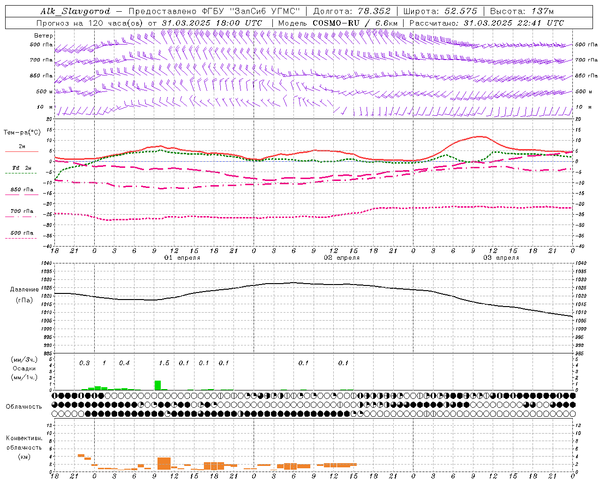
Task: Click the date label 01 апреля
Action: [x=182, y=258]
